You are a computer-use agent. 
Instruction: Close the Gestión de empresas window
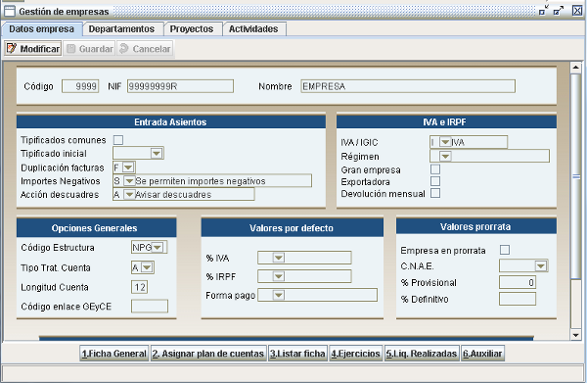pos(577,11)
